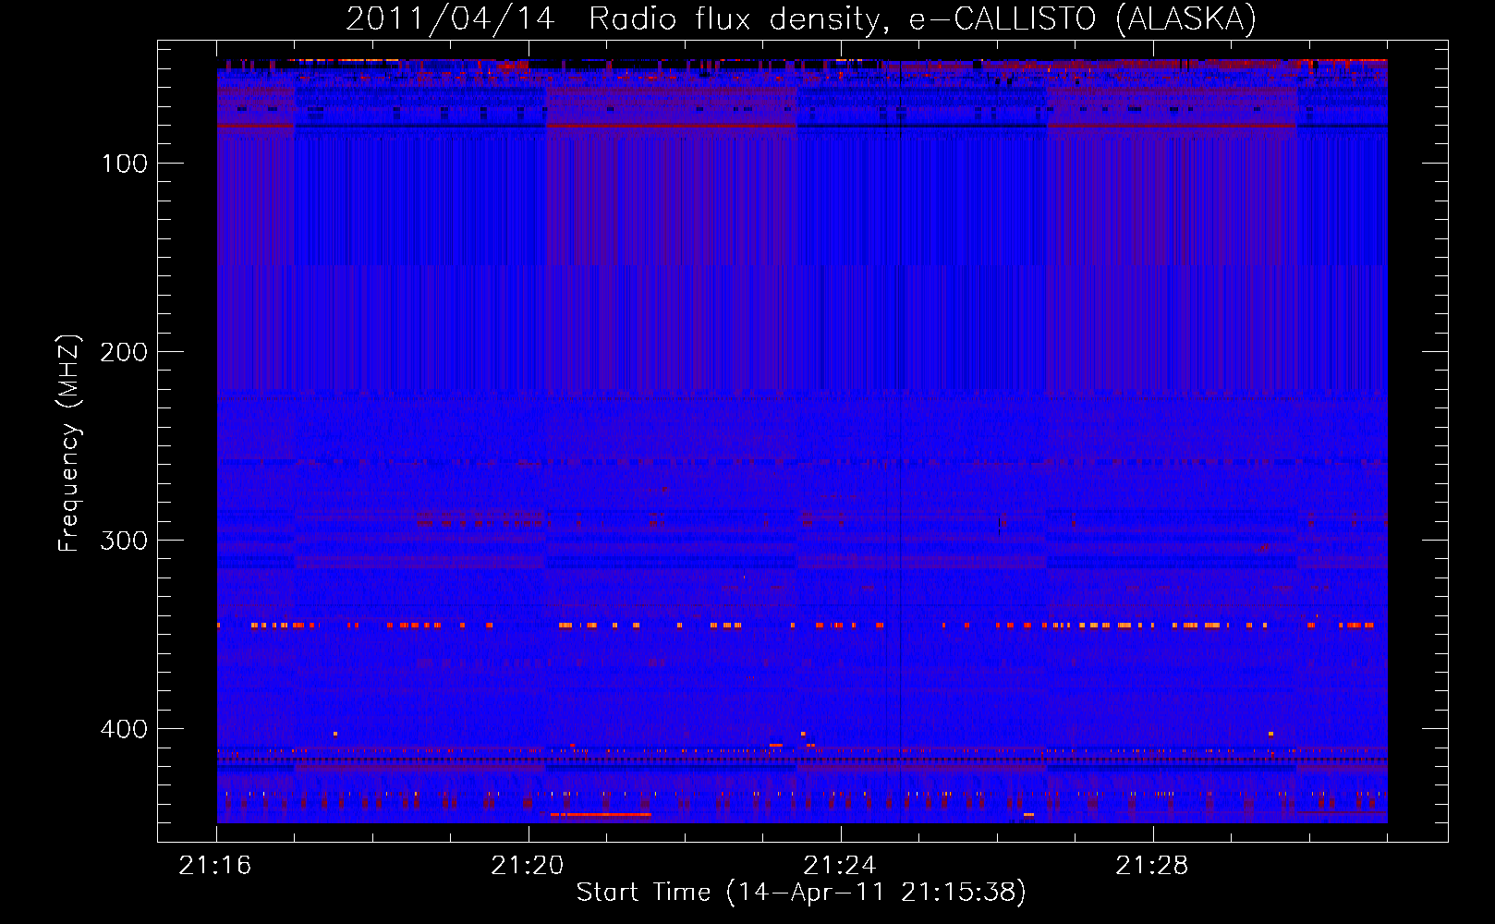
Task: Click the 'Start Time (14-Apr-11 21:15:38)' label
Action: (x=801, y=892)
